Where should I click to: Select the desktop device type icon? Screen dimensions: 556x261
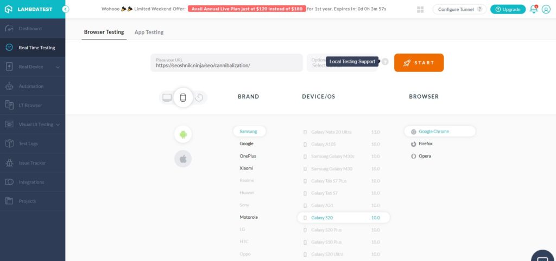point(167,97)
